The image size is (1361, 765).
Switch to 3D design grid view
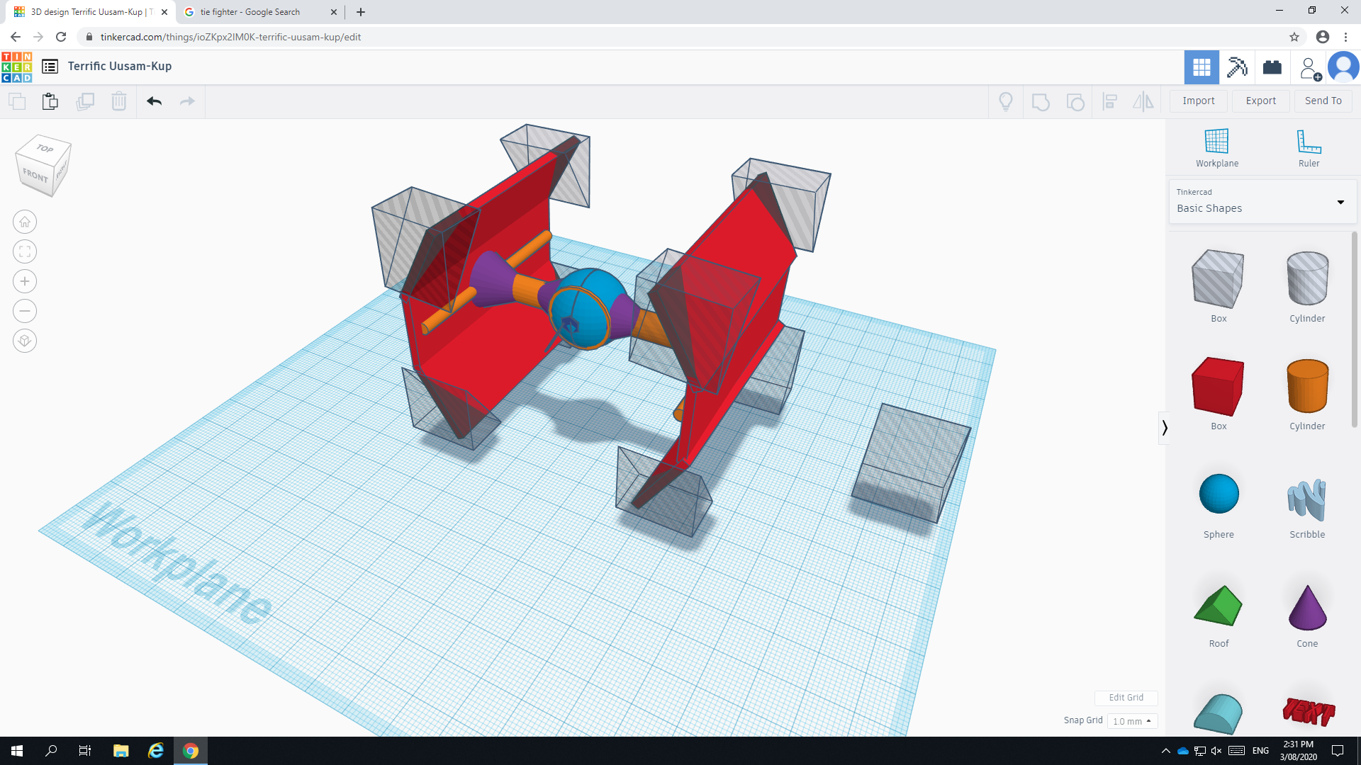pyautogui.click(x=1202, y=67)
